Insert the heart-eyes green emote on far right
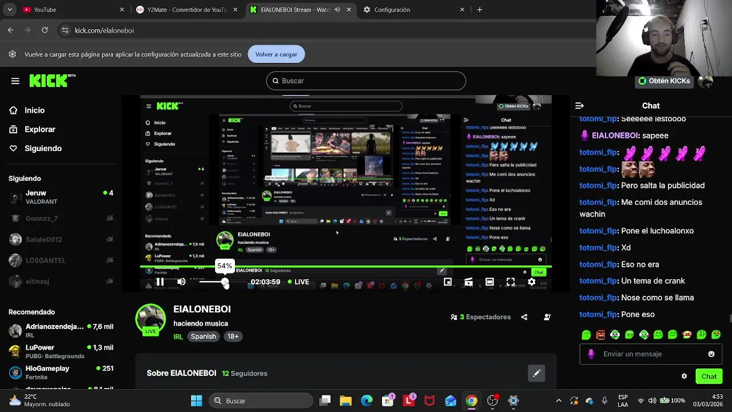This screenshot has width=732, height=412. point(715,334)
